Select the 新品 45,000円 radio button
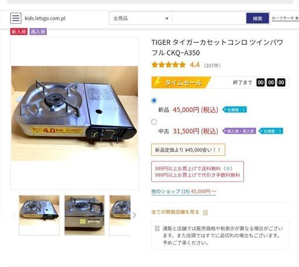Image resolution: width=299 pixels, height=267 pixels. click(154, 100)
